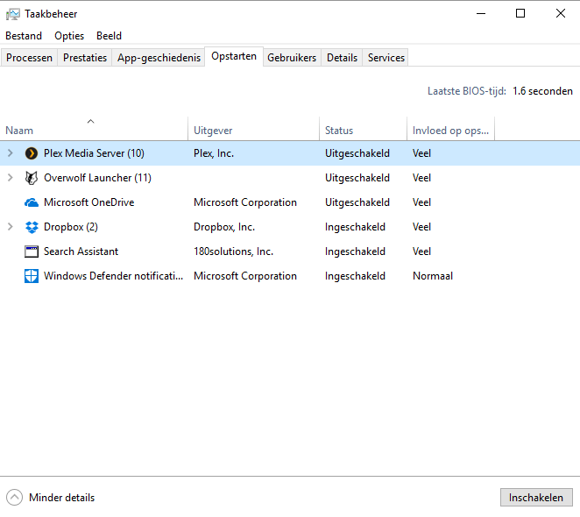Click Veel impact in the OneDrive row
Screen dimensions: 580x517
click(x=421, y=202)
